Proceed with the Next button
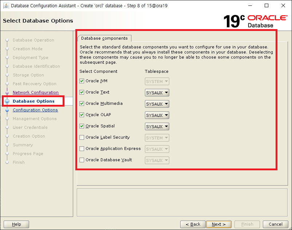Image resolution: width=292 pixels, height=230 pixels. tap(219, 224)
